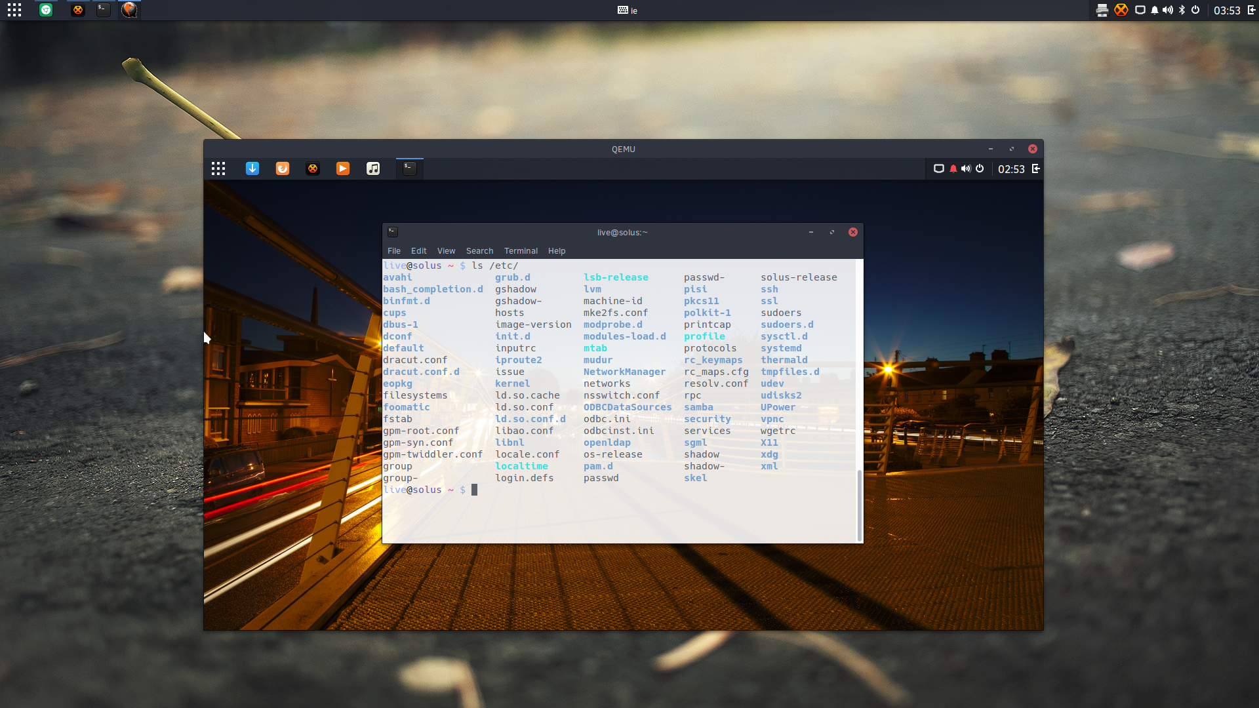The width and height of the screenshot is (1259, 708).
Task: Open the guest red notification bell
Action: point(953,168)
